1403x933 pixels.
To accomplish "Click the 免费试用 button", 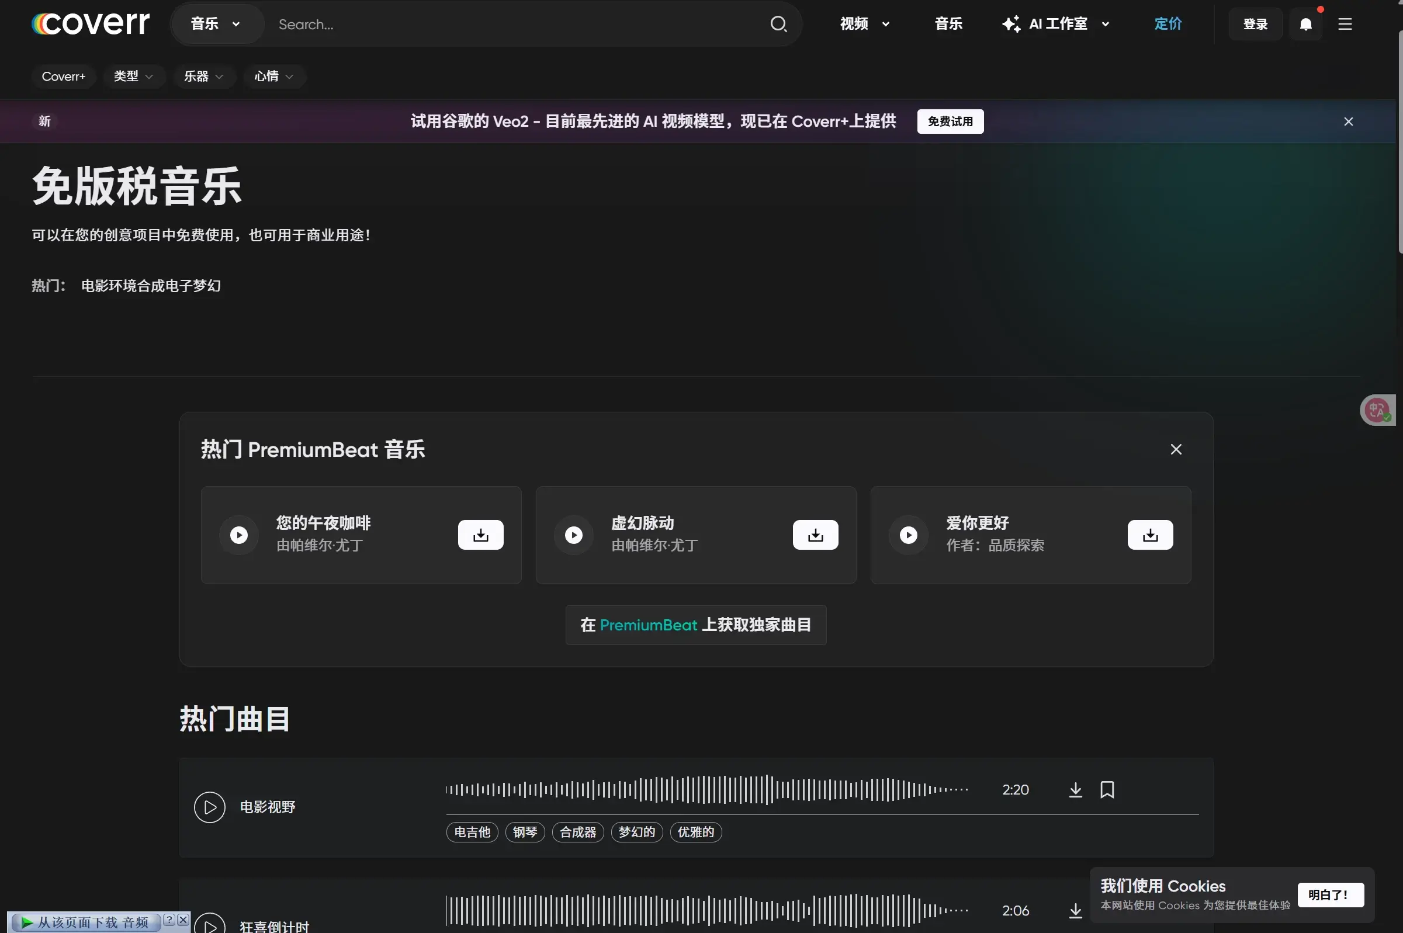I will pyautogui.click(x=950, y=121).
